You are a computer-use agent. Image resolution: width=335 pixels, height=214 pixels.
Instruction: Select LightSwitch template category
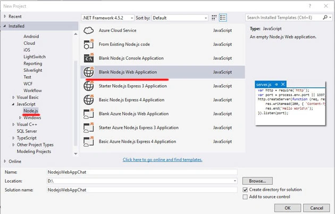point(35,56)
